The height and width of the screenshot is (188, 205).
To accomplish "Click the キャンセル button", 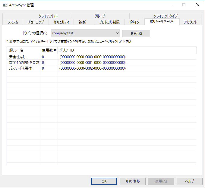I will coord(133,181).
